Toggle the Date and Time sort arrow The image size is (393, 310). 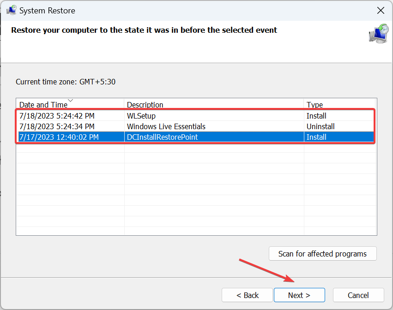pyautogui.click(x=71, y=101)
